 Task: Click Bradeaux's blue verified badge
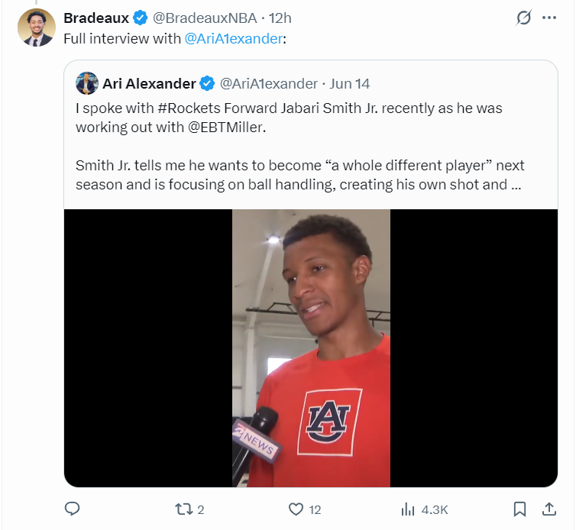point(140,18)
